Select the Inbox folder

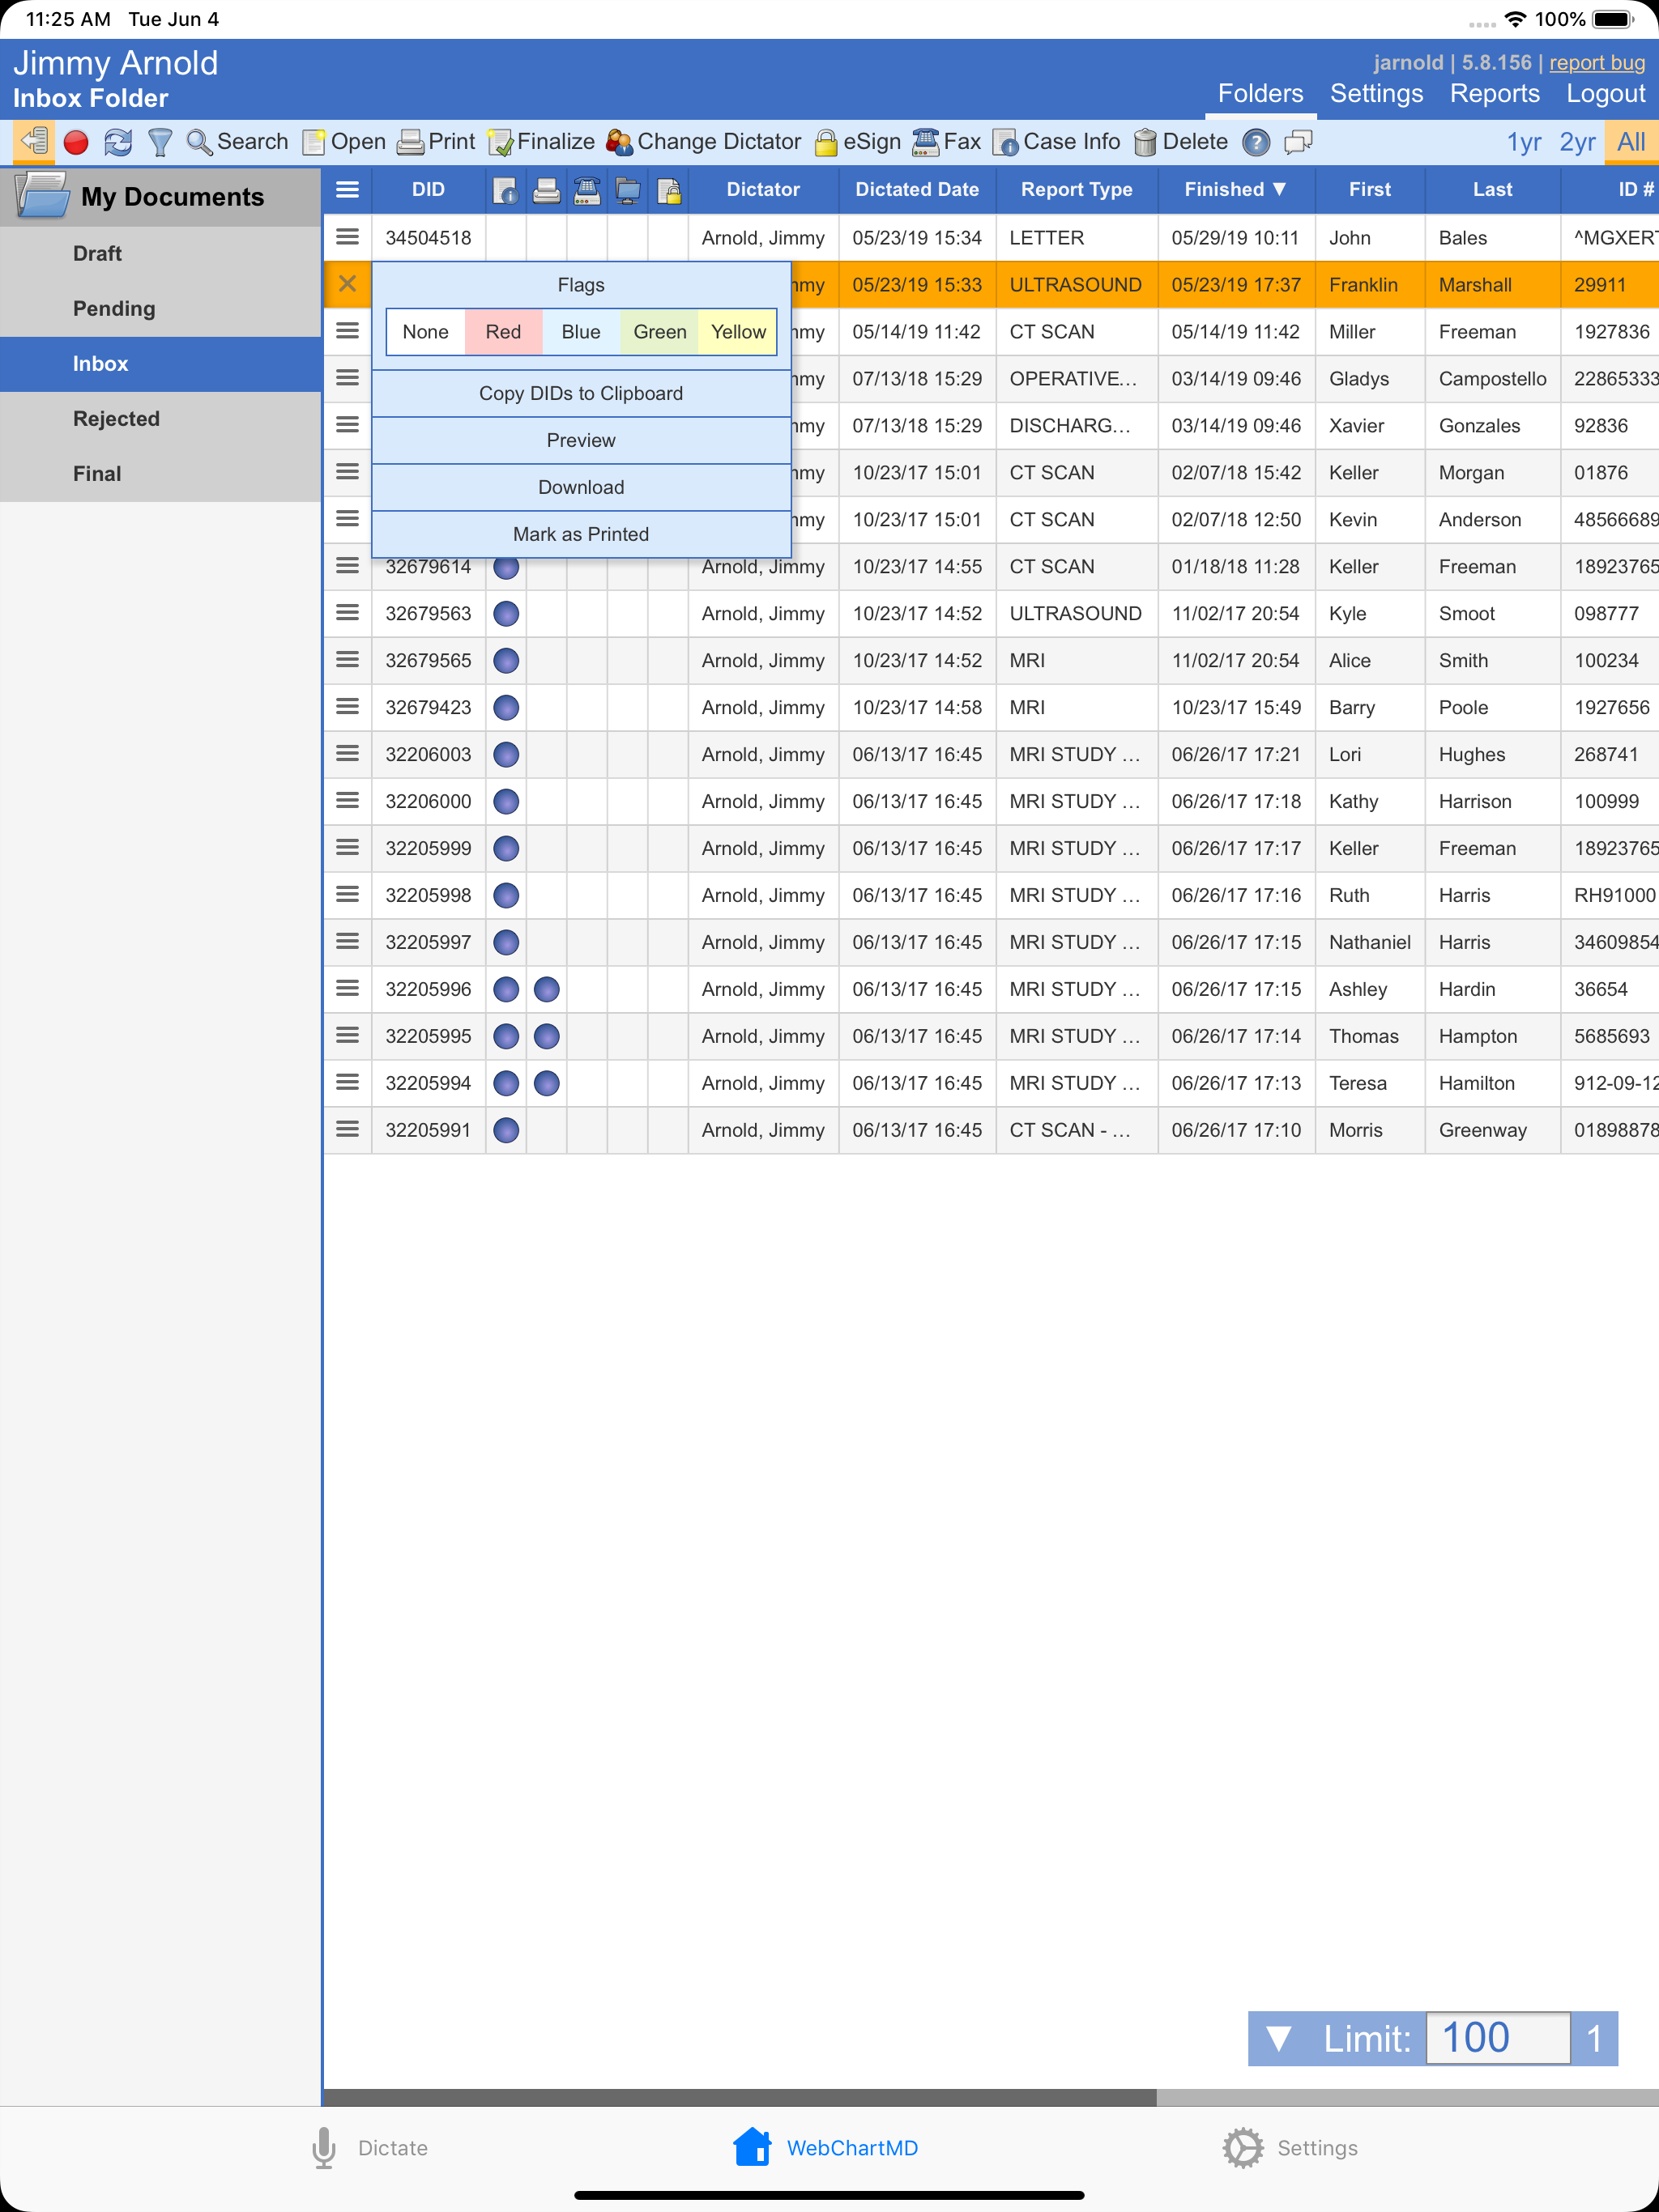[x=160, y=364]
